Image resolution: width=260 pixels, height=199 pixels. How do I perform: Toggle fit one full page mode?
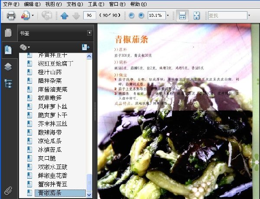[196, 16]
